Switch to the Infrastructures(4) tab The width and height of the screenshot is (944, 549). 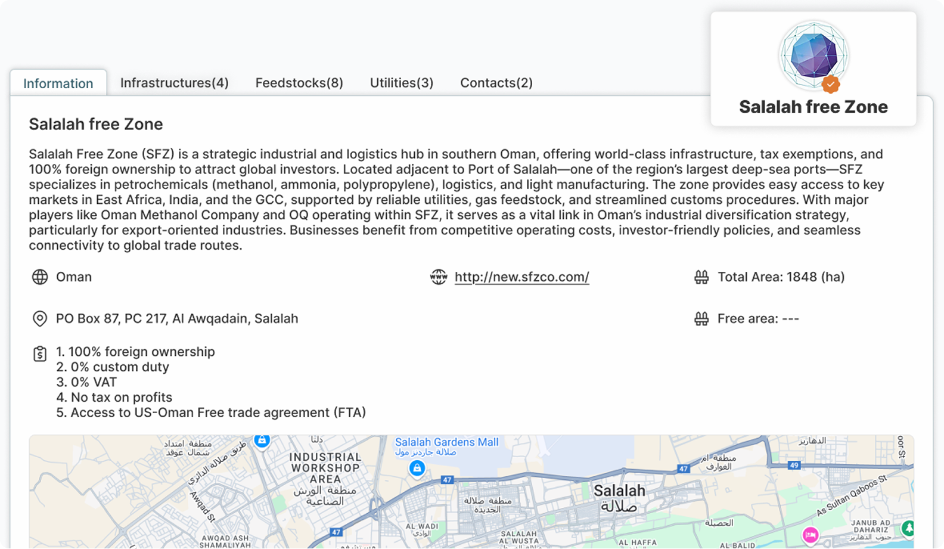coord(174,83)
